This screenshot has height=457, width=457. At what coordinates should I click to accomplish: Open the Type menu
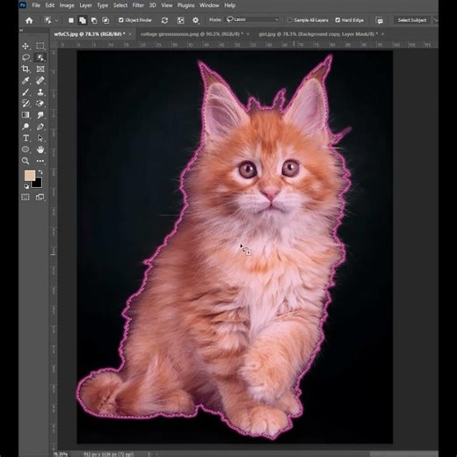(103, 5)
